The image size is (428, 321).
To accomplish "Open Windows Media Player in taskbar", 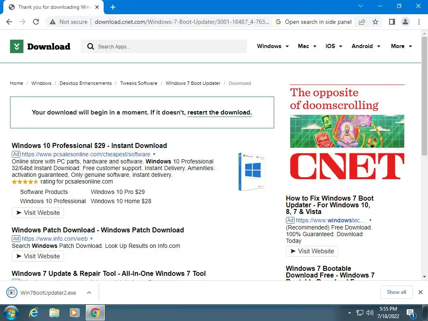I will [x=74, y=313].
